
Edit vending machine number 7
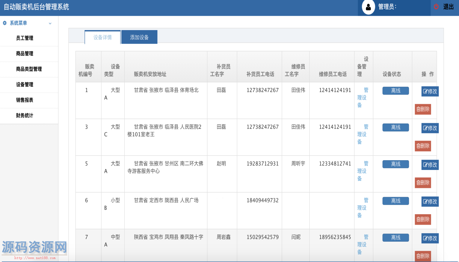(x=430, y=238)
